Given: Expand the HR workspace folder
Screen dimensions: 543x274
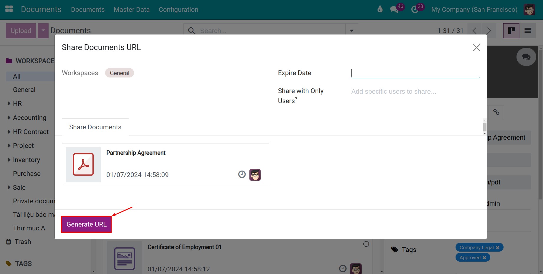Looking at the screenshot, I should 9,103.
